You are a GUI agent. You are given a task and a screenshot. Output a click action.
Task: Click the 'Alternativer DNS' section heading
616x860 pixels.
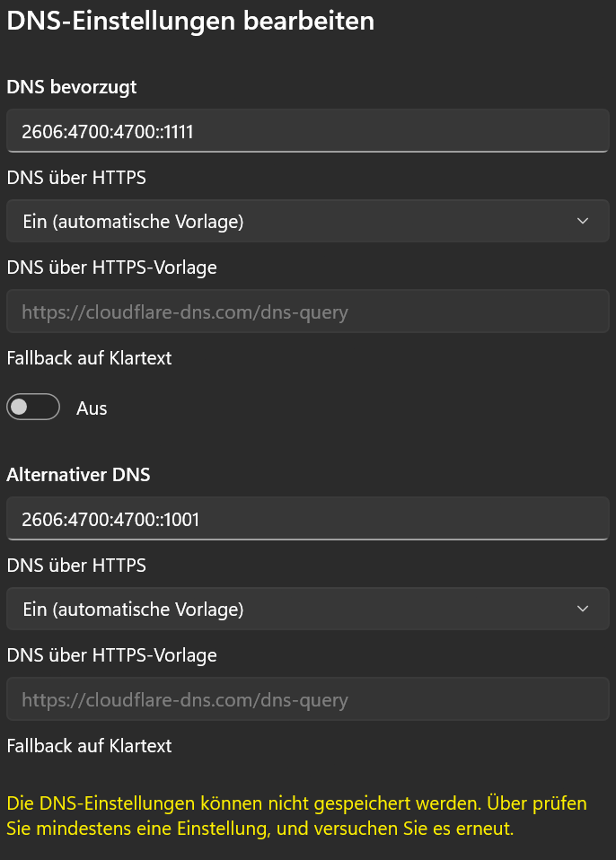78,474
